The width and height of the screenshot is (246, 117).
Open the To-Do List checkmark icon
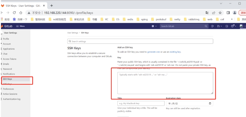pos(227,26)
